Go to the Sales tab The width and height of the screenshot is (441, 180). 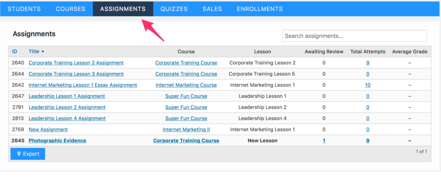(212, 9)
